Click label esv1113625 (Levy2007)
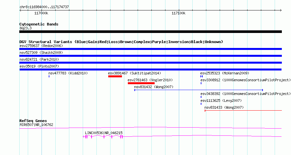The width and height of the screenshot is (291, 155). pyautogui.click(x=221, y=101)
